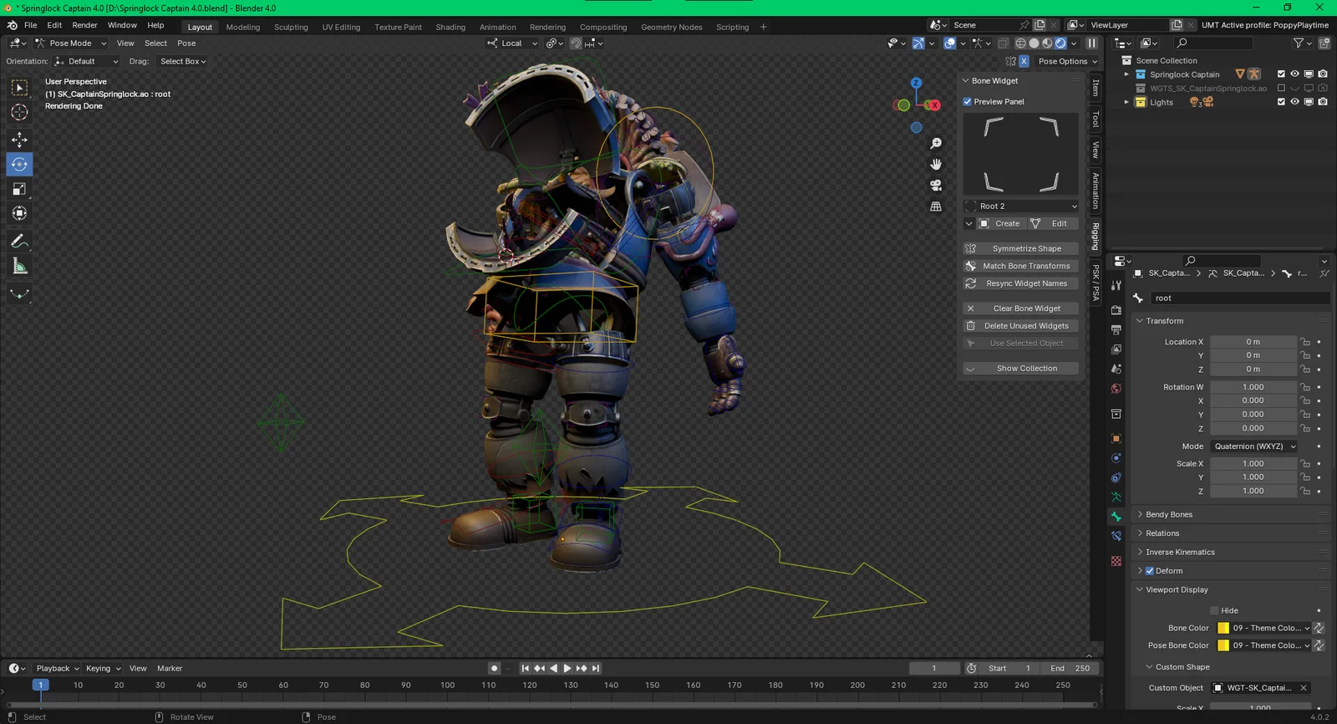The width and height of the screenshot is (1337, 724).
Task: Hide the Lights collection with eye icon
Action: pyautogui.click(x=1294, y=102)
